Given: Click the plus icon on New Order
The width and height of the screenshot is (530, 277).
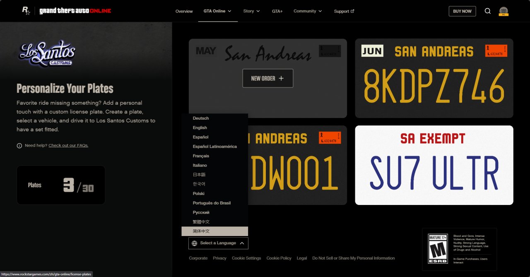Looking at the screenshot, I should [281, 78].
